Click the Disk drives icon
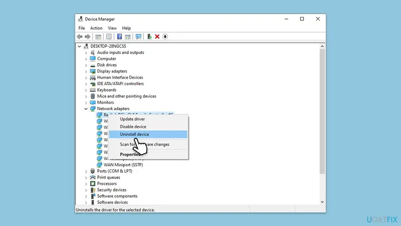This screenshot has width=401, height=226. pyautogui.click(x=93, y=65)
